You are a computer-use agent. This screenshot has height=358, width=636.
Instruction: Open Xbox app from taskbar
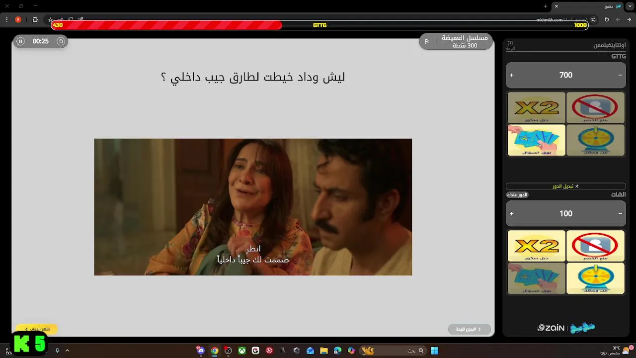[x=241, y=351]
